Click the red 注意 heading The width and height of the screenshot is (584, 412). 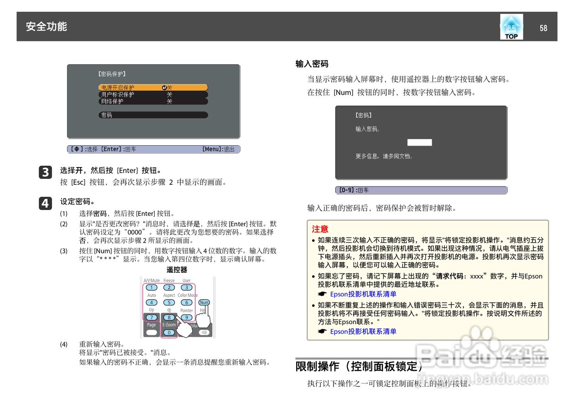pos(320,229)
